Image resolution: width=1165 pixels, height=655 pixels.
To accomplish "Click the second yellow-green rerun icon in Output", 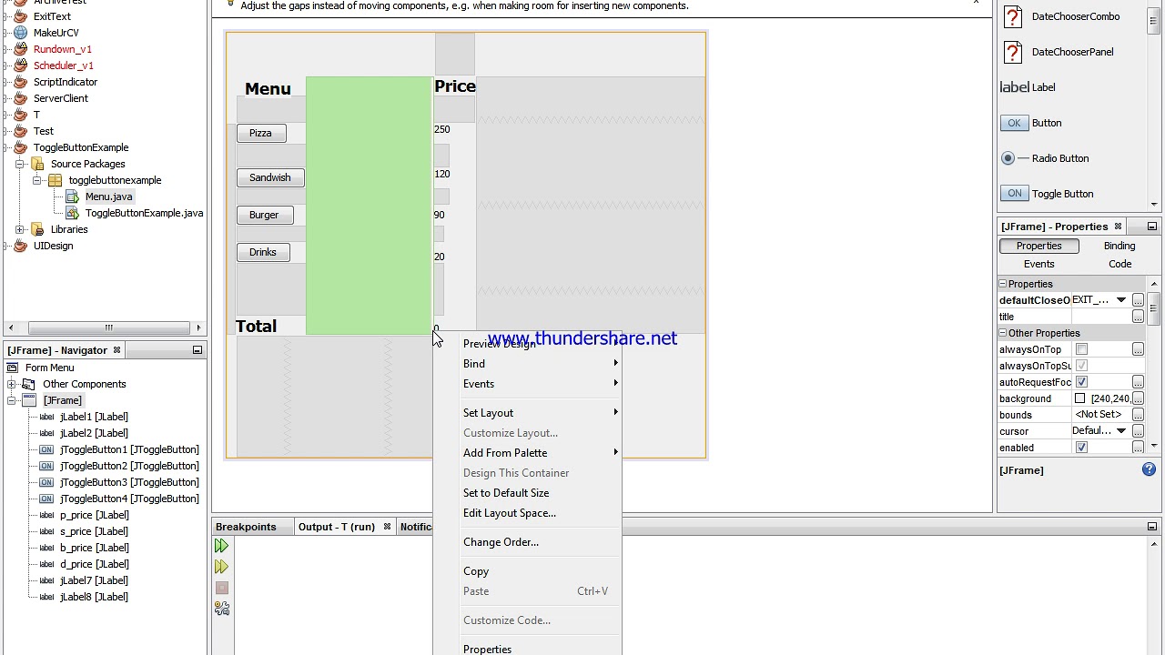I will tap(221, 567).
